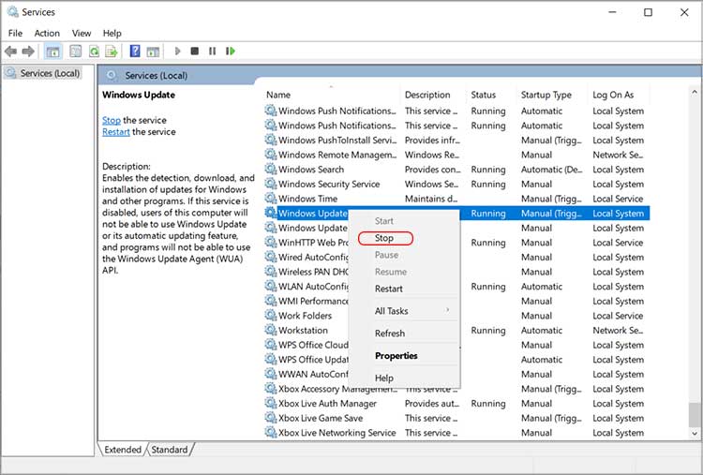Click the Stop Service square icon

point(195,52)
